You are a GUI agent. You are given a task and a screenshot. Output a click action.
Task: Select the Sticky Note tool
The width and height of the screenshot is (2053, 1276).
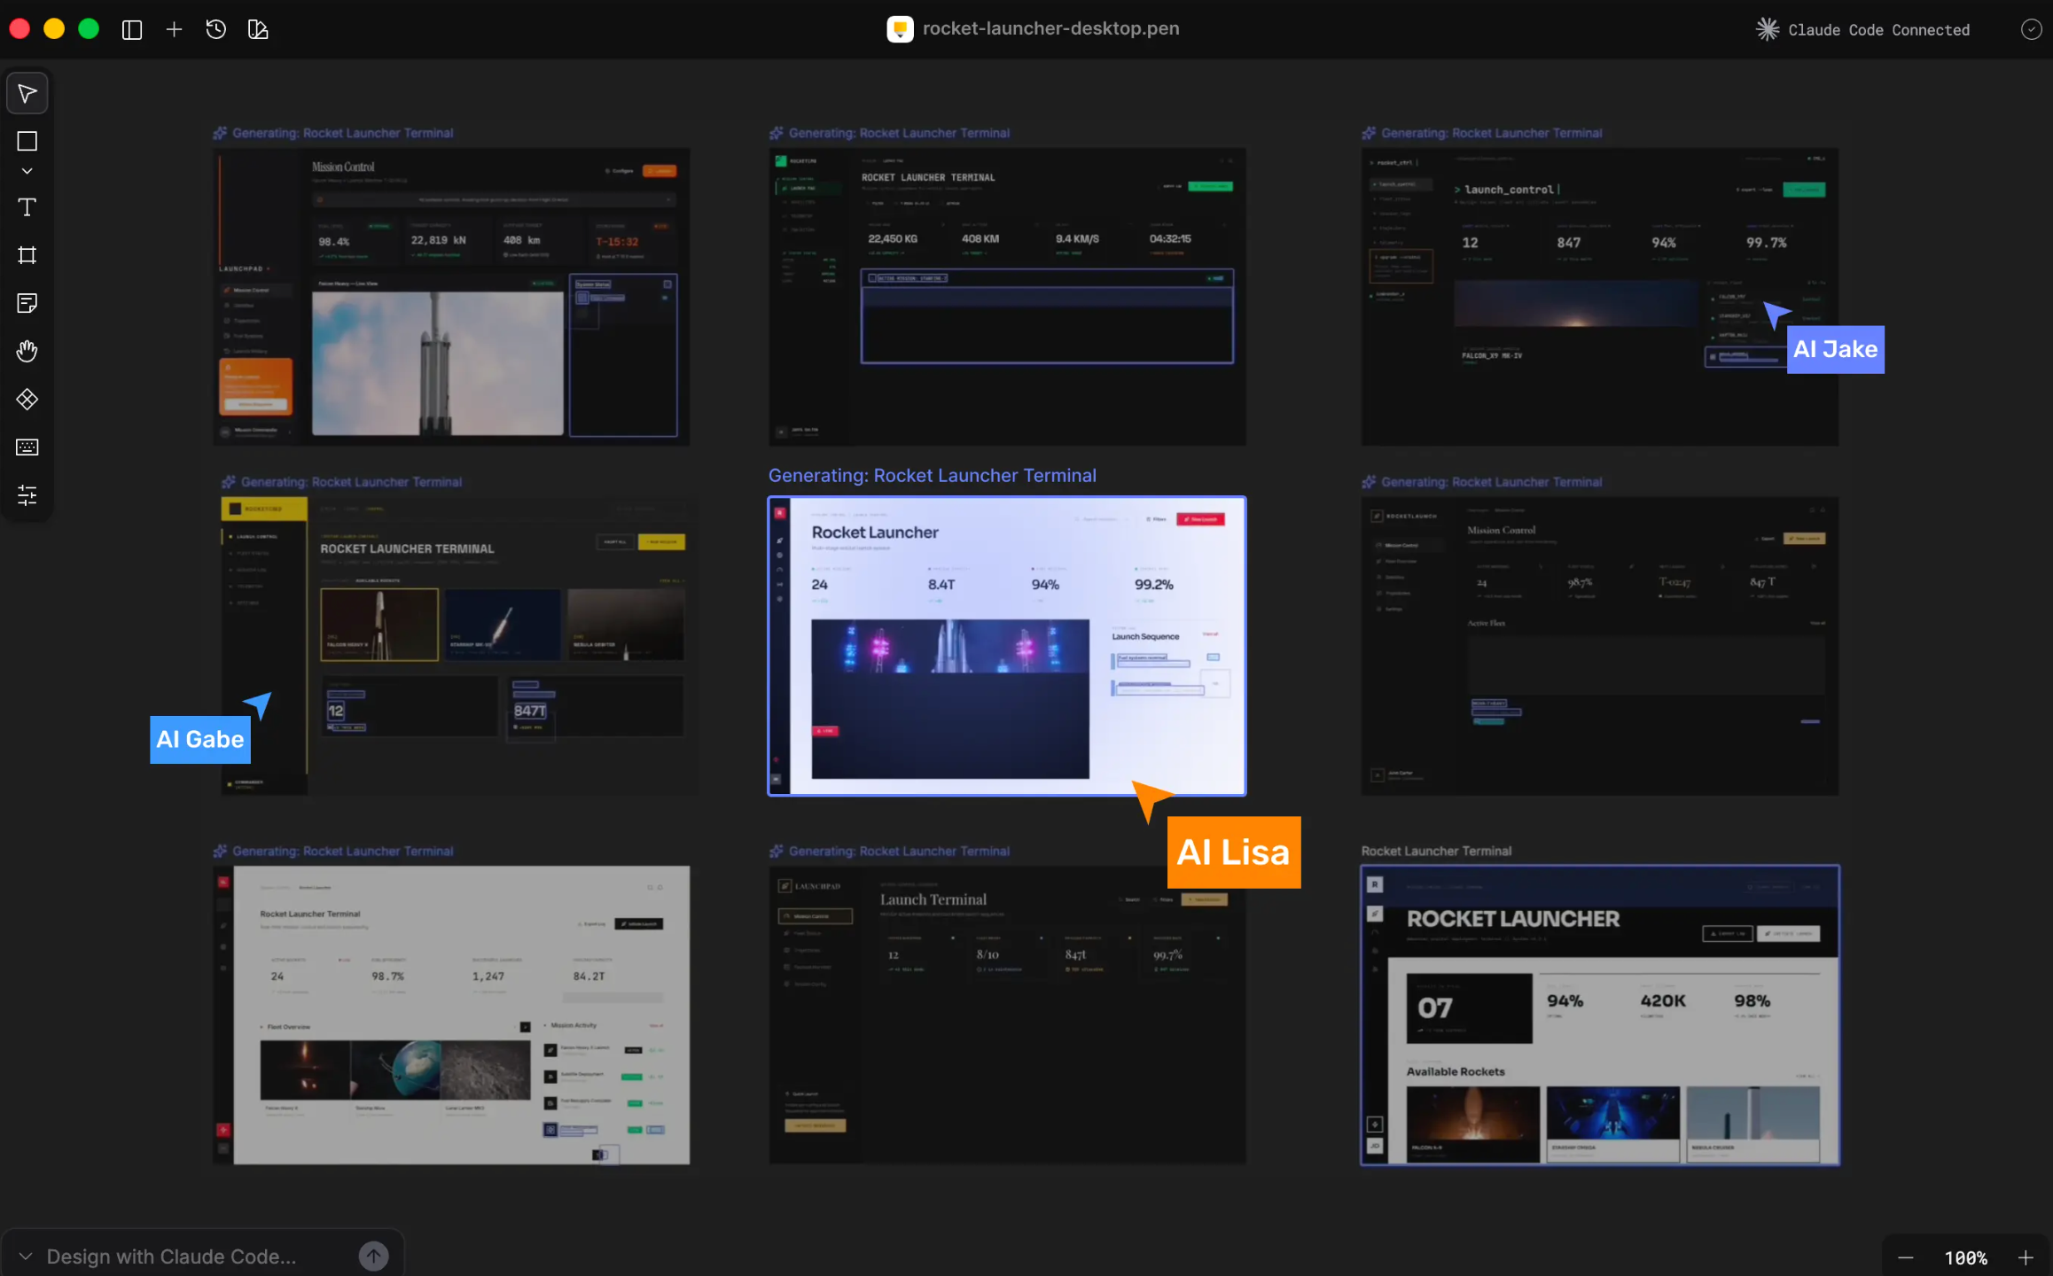(x=27, y=303)
